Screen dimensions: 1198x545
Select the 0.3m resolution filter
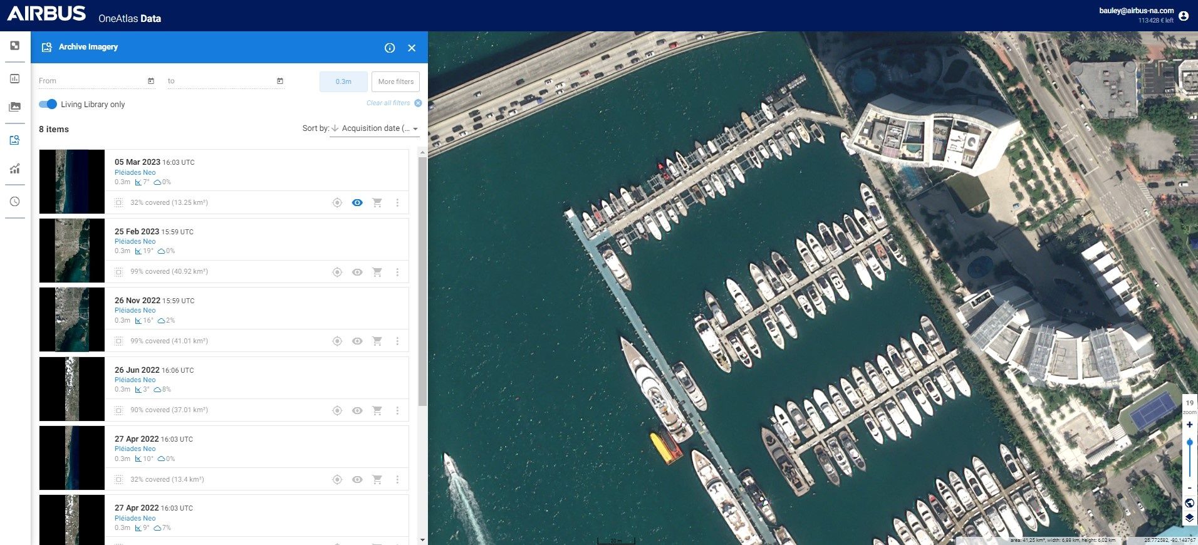pyautogui.click(x=343, y=81)
